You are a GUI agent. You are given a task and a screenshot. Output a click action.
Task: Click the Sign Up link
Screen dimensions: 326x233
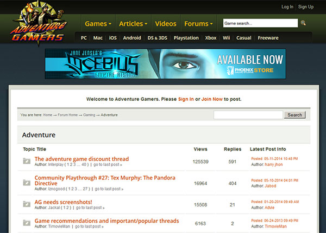[306, 7]
